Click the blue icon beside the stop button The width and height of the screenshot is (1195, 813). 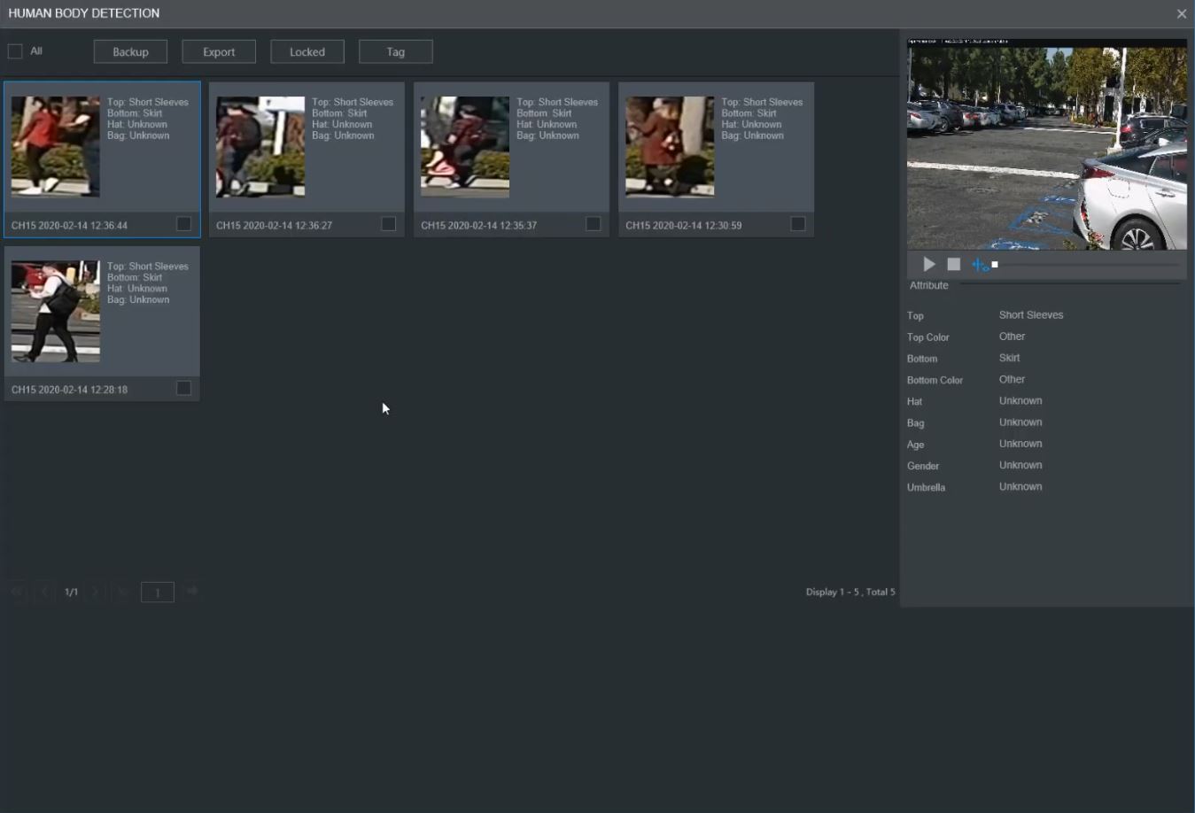[x=979, y=264]
